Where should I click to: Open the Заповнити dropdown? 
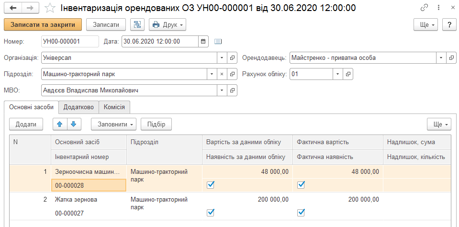113,124
